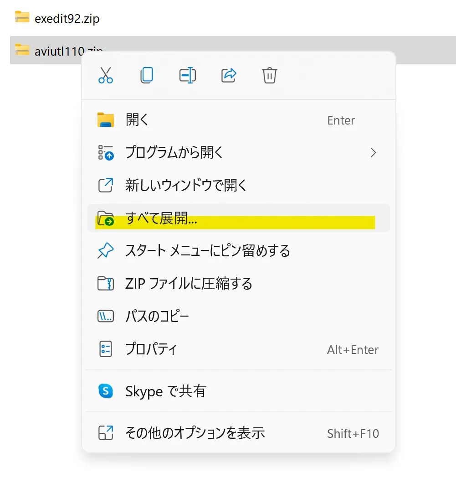Click the Enter shortcut label

click(341, 120)
